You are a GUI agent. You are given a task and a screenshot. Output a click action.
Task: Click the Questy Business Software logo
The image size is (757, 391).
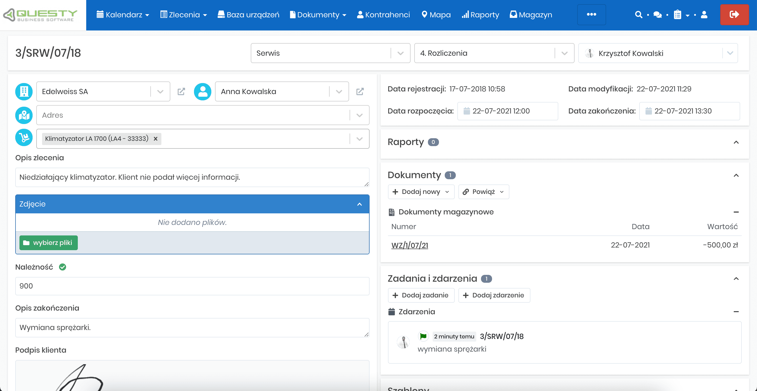click(x=40, y=15)
